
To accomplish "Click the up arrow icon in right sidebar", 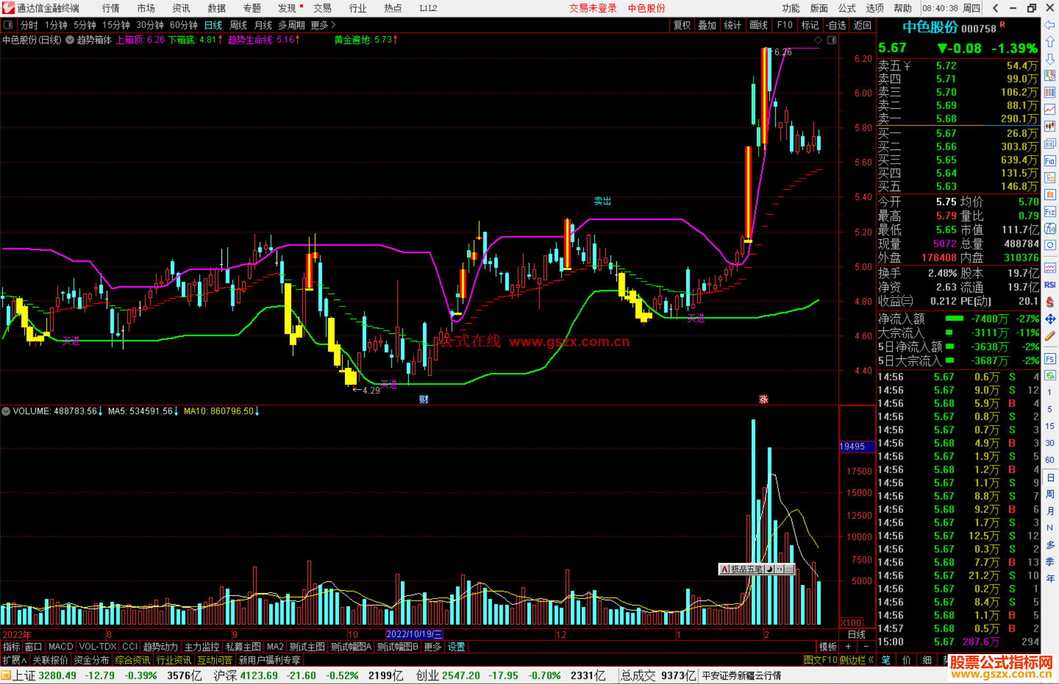I will (1050, 42).
